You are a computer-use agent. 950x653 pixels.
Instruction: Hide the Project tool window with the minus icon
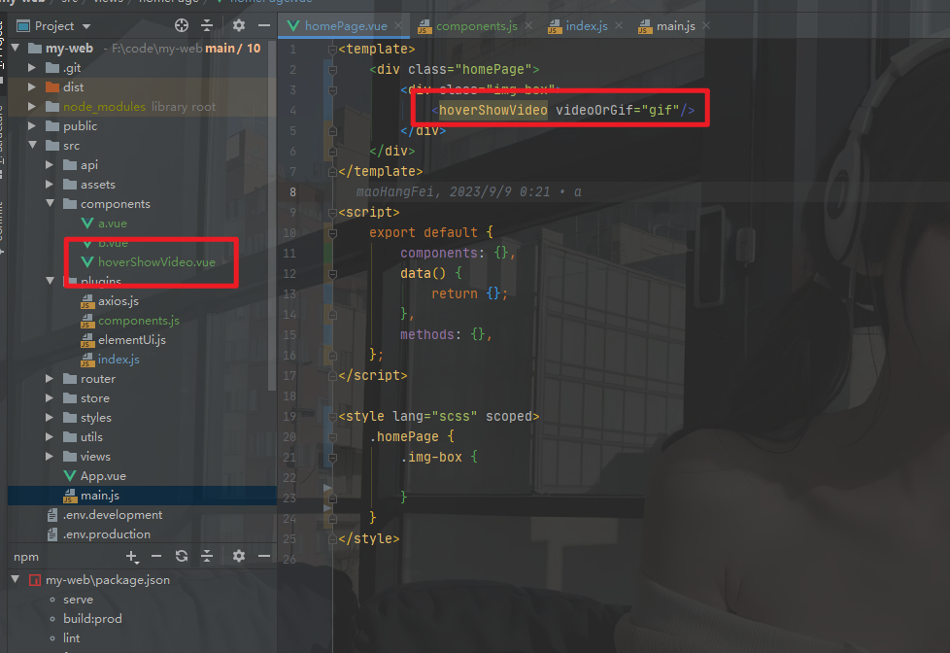[x=264, y=25]
